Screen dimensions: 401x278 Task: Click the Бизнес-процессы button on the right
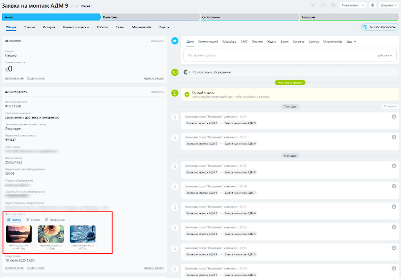click(x=380, y=27)
